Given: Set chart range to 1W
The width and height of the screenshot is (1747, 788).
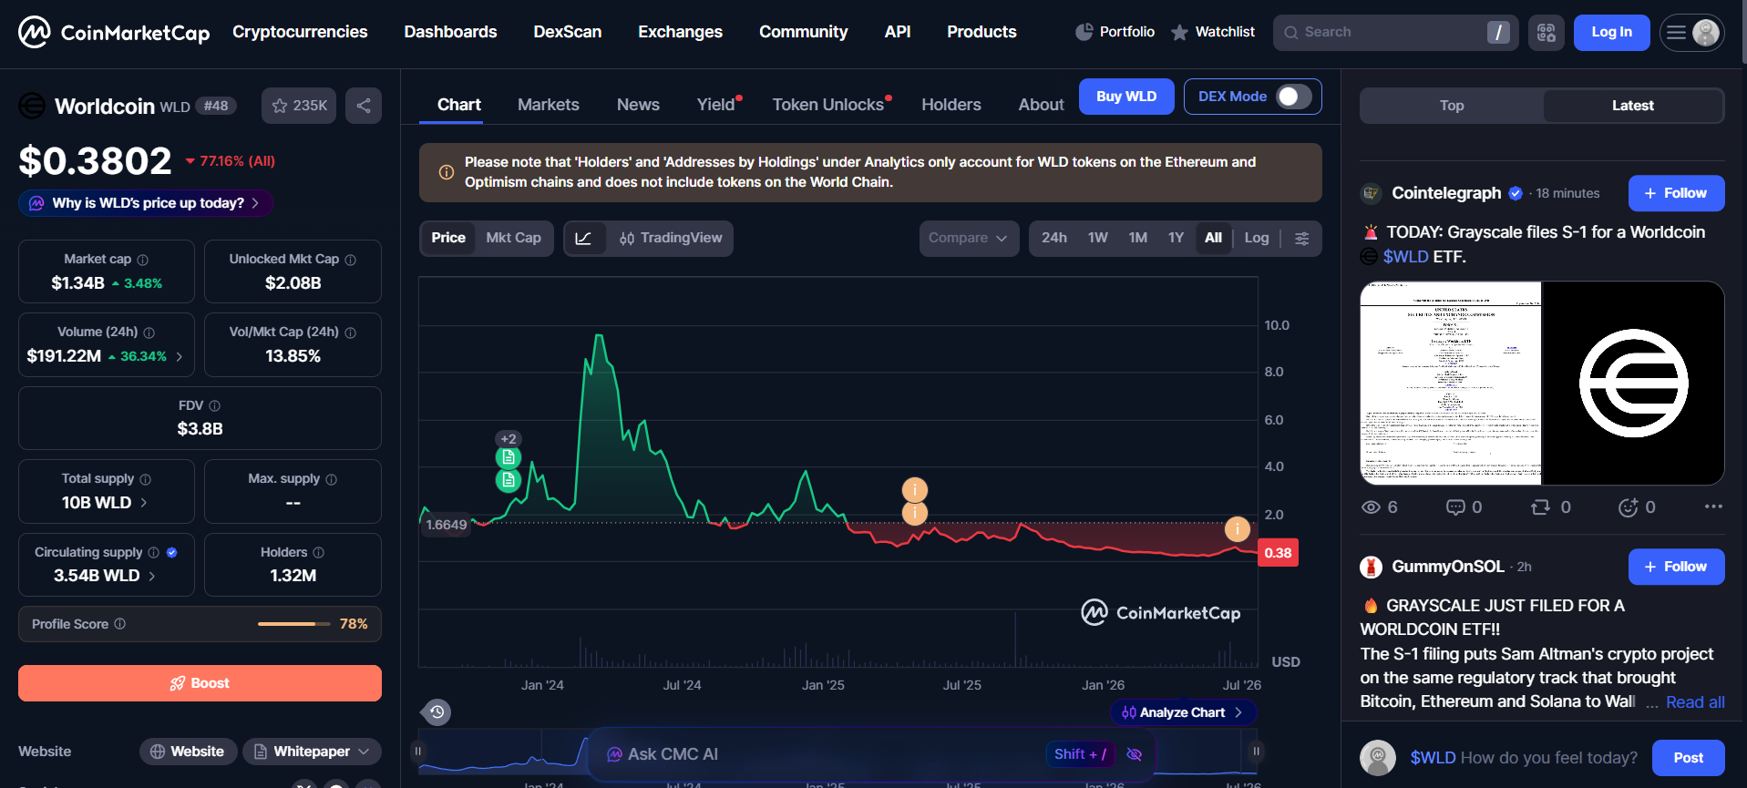Looking at the screenshot, I should tap(1098, 238).
